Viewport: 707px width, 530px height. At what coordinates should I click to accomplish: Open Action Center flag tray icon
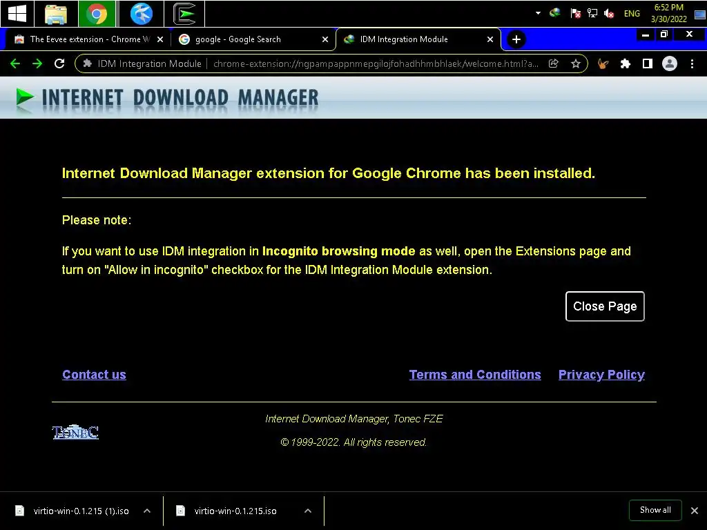575,14
